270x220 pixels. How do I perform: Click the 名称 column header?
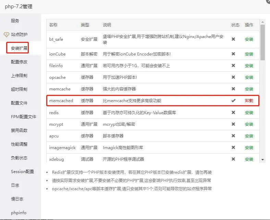tap(53, 25)
